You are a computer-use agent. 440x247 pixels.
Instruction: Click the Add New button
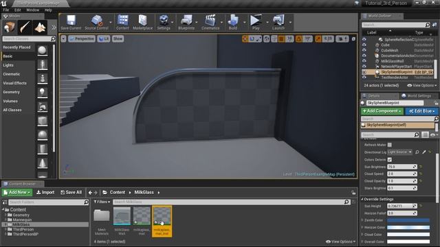[x=17, y=192]
